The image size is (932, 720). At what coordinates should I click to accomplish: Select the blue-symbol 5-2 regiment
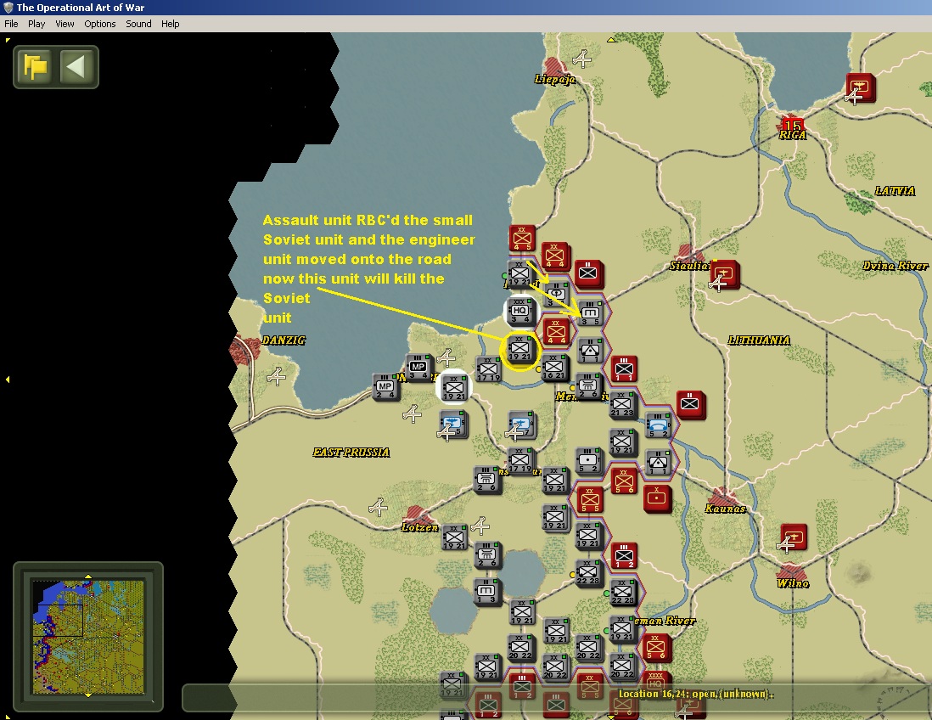[658, 426]
